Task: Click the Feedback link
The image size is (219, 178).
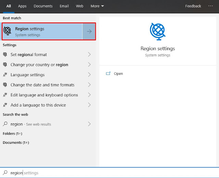Action: 193,6
